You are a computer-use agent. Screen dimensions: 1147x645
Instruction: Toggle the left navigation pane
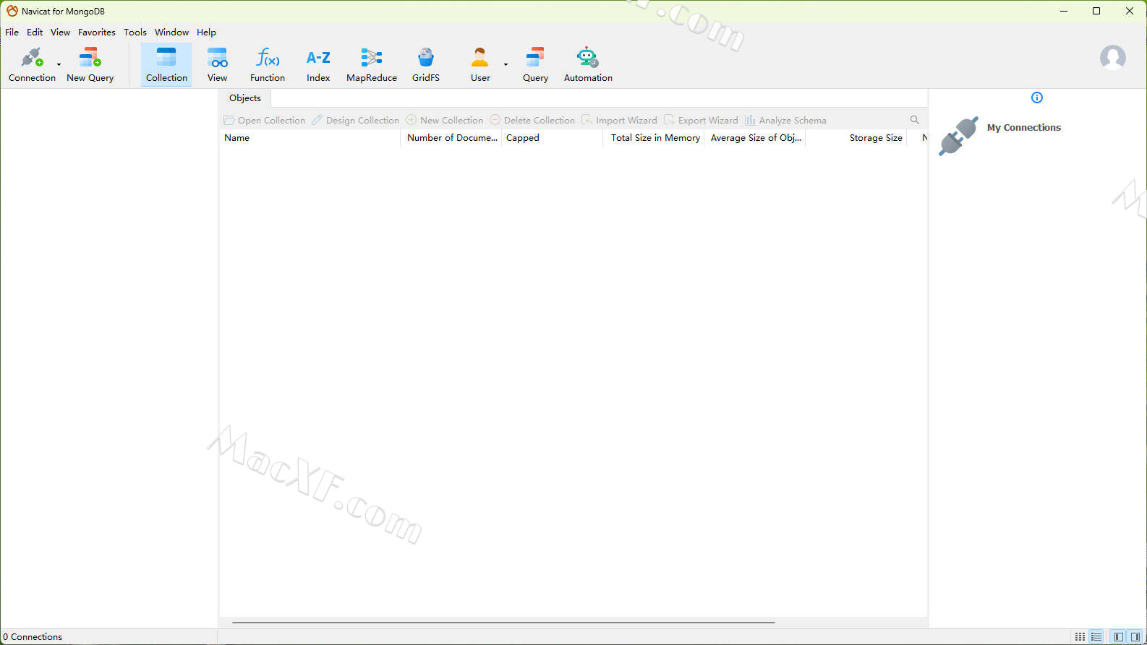pos(1118,637)
